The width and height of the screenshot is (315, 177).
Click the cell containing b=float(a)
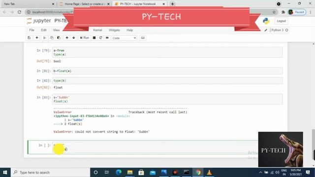(x=167, y=71)
